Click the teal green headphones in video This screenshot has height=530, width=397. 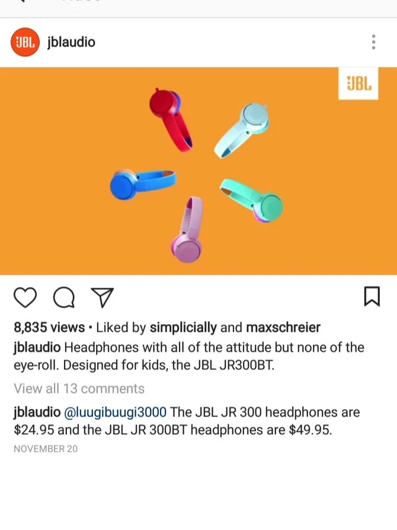(252, 200)
